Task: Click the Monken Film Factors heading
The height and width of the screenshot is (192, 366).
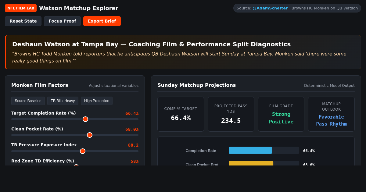Action: [x=40, y=85]
